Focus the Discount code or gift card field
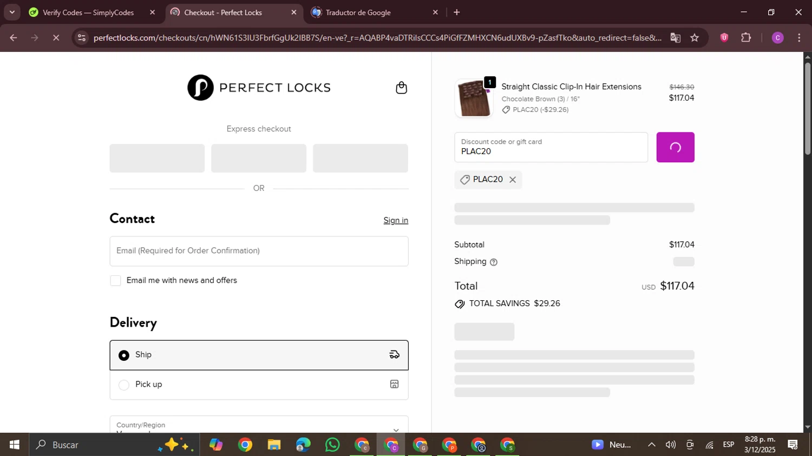Image resolution: width=812 pixels, height=456 pixels. [551, 147]
